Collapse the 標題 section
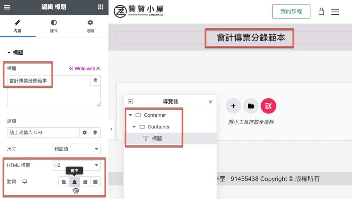352x199 pixels. tap(15, 52)
